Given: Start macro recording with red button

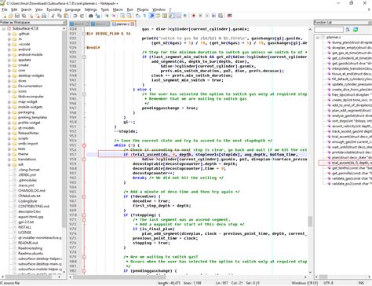Looking at the screenshot, I should (x=194, y=16).
